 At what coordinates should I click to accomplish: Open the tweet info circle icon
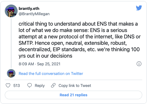(139, 64)
